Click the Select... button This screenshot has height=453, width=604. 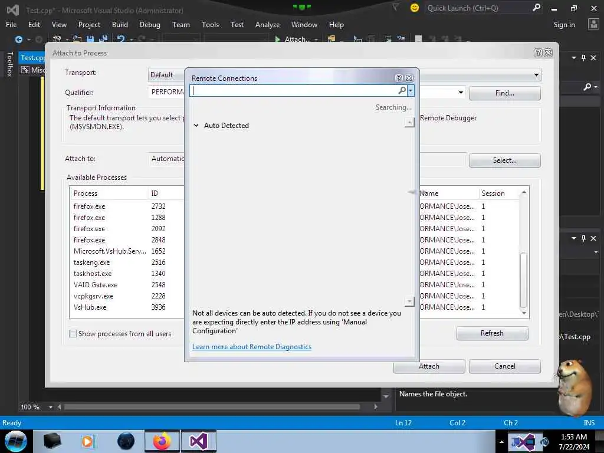[505, 160]
